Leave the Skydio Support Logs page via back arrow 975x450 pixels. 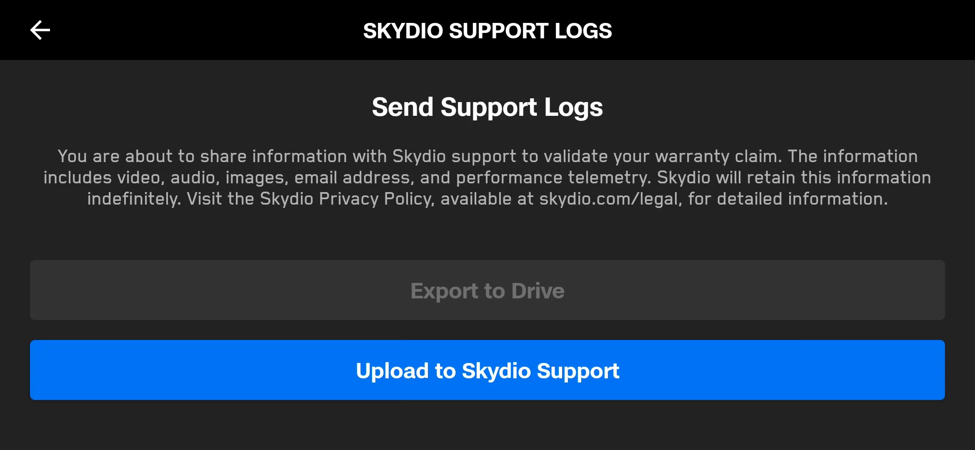pos(40,30)
